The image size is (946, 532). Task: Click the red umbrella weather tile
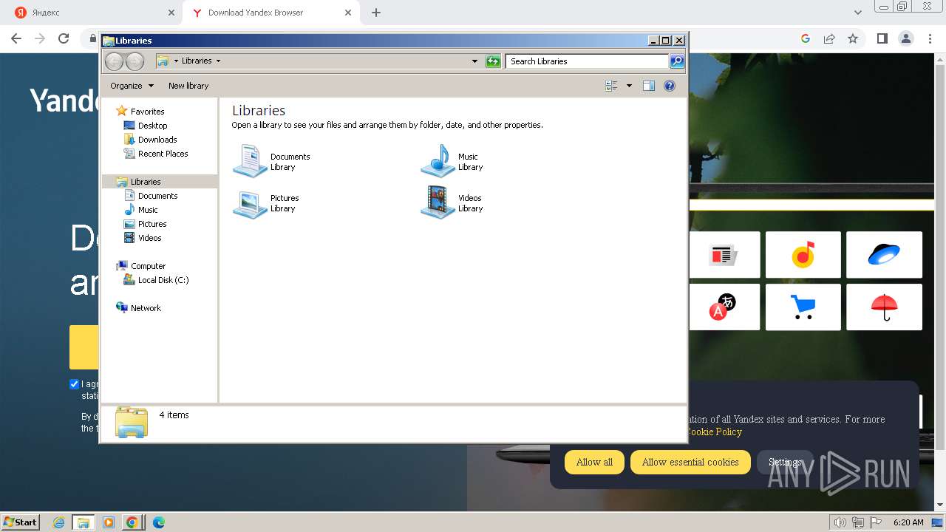pyautogui.click(x=884, y=307)
